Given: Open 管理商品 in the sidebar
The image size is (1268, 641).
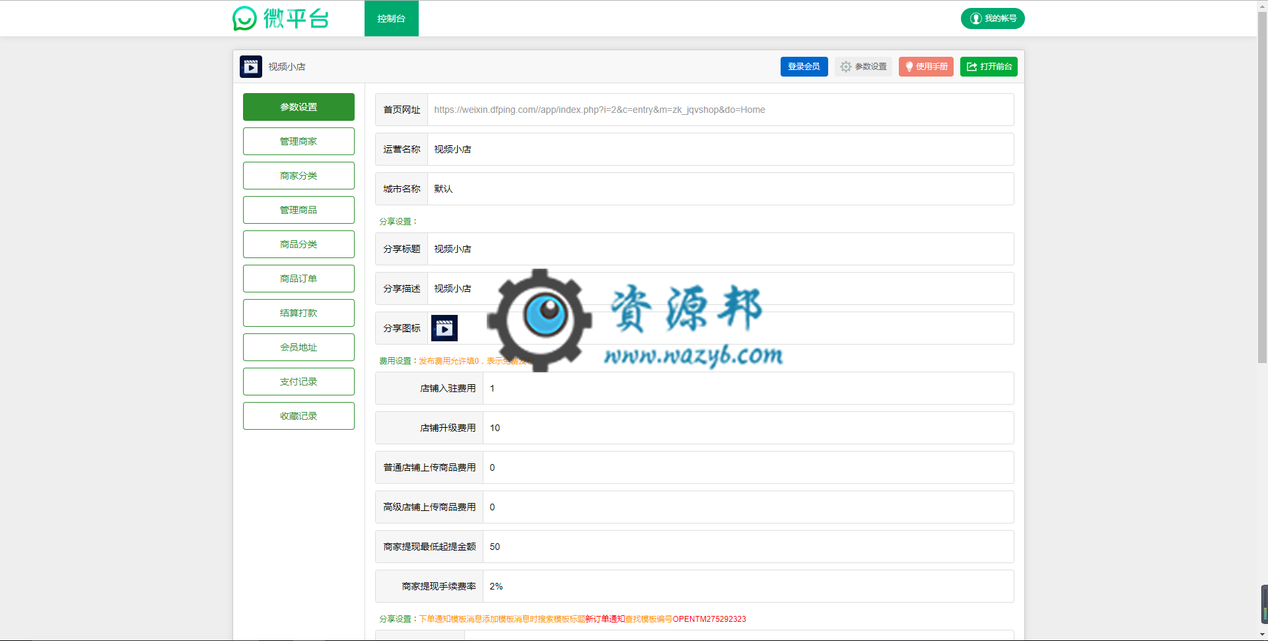Looking at the screenshot, I should click(x=299, y=210).
